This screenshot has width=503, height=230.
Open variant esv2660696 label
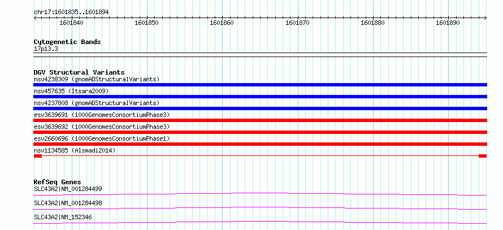point(102,138)
